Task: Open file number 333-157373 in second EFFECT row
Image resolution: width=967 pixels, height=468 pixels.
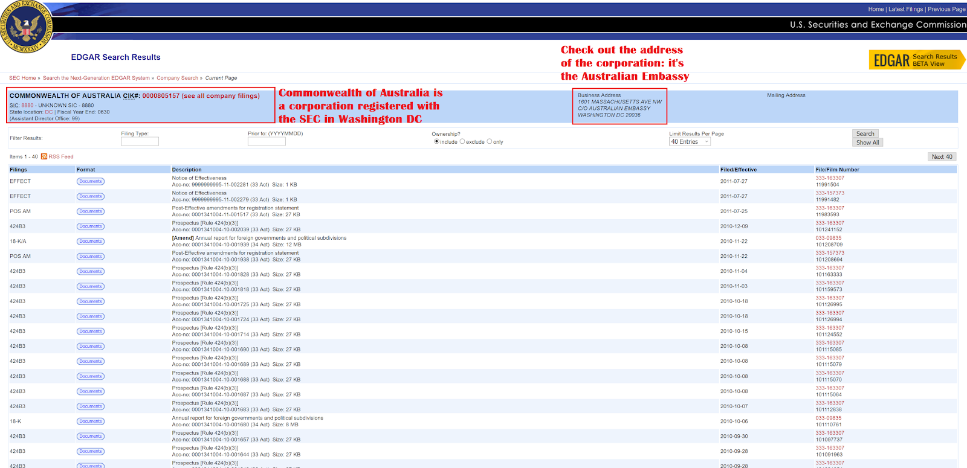Action: 830,193
